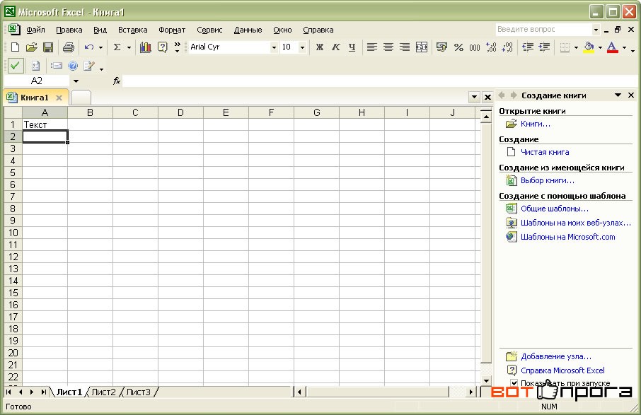
Task: Open the fill color palette dropdown
Action: tap(600, 47)
